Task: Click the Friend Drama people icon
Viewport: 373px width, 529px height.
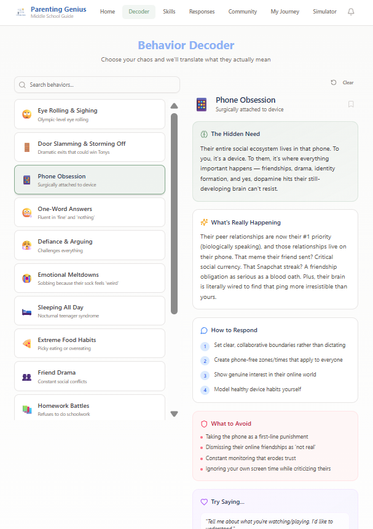Action: (x=26, y=376)
